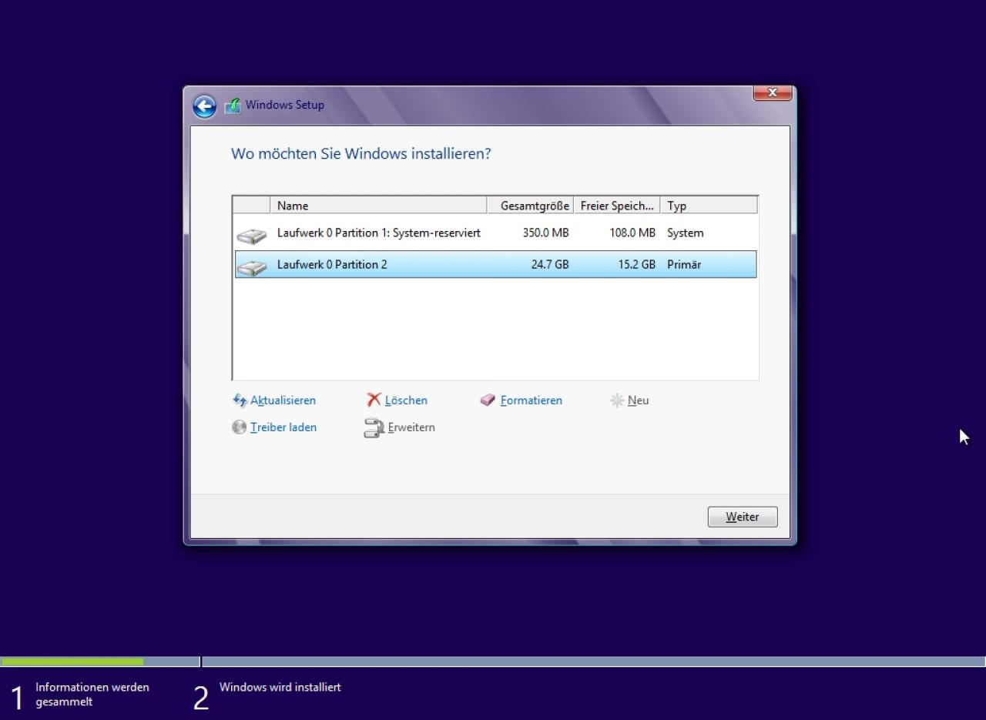The width and height of the screenshot is (986, 720).
Task: Click the heading Wo möchten Sie Windows installieren?
Action: (x=361, y=153)
